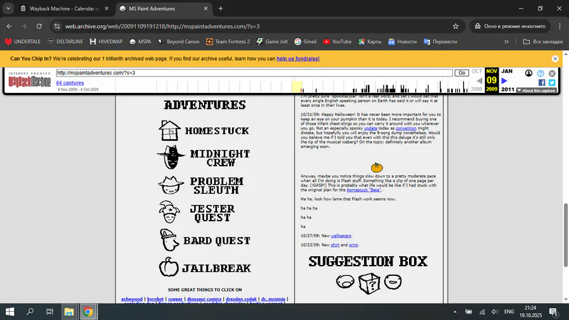This screenshot has height=320, width=569.
Task: Click the JAILBREAK title link
Action: 216,268
